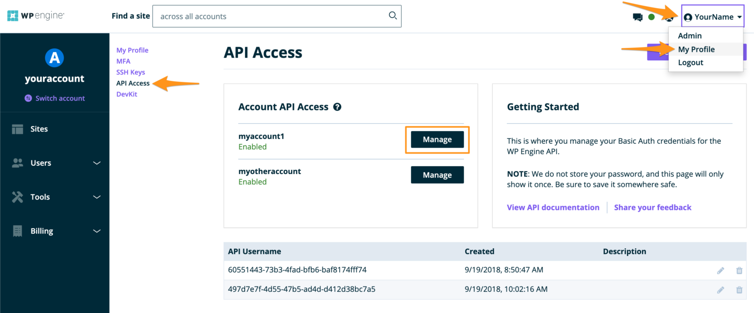This screenshot has height=313, width=754.
Task: Expand the Tools sidebar section
Action: pos(41,197)
